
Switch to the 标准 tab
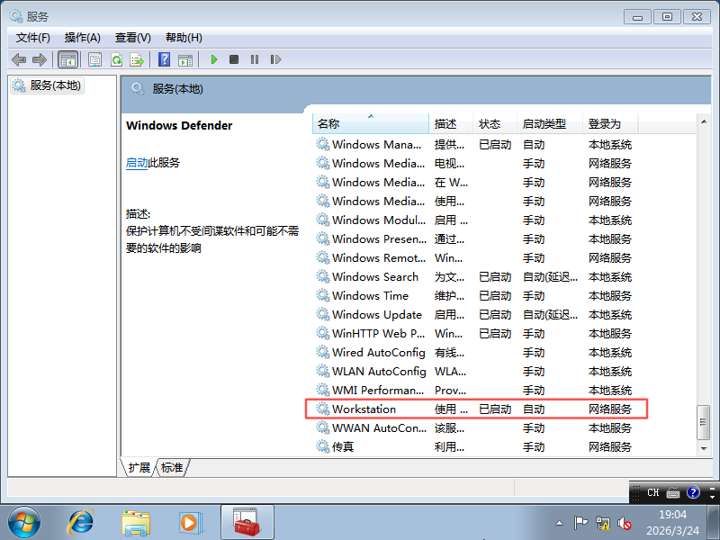(x=172, y=467)
